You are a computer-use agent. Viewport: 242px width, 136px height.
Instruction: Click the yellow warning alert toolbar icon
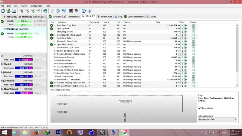[x=8, y=11]
